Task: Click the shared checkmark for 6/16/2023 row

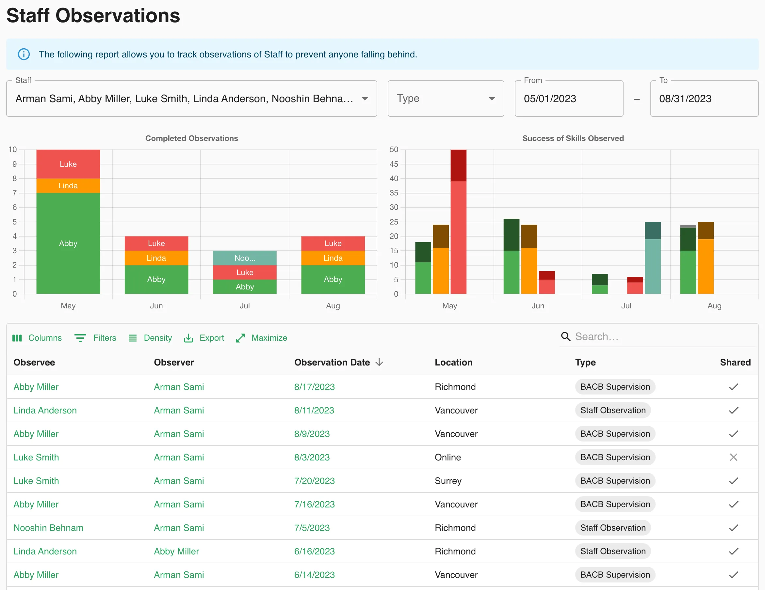Action: coord(733,551)
